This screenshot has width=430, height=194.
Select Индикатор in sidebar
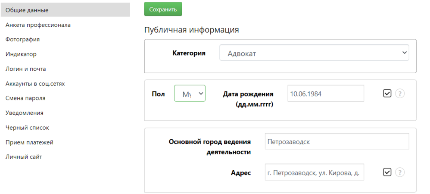pyautogui.click(x=21, y=54)
